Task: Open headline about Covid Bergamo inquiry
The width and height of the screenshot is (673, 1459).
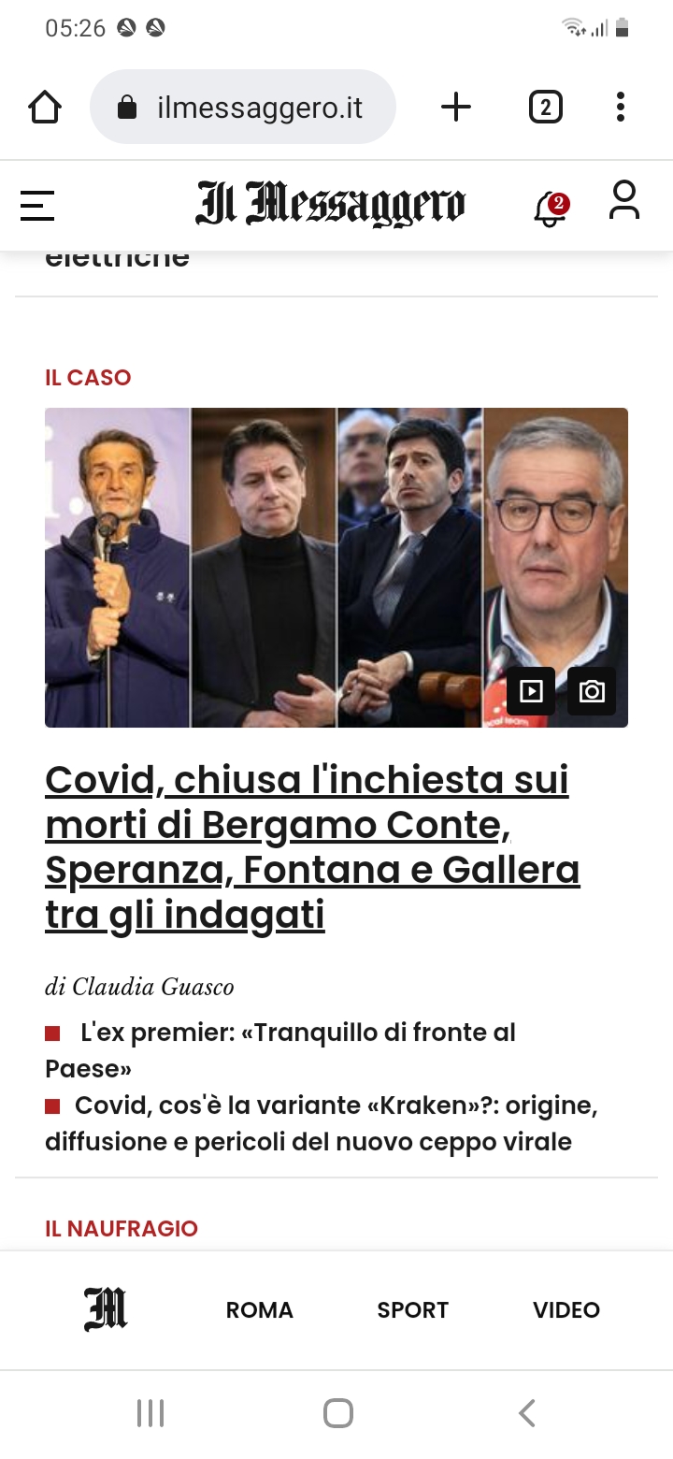Action: (x=312, y=847)
